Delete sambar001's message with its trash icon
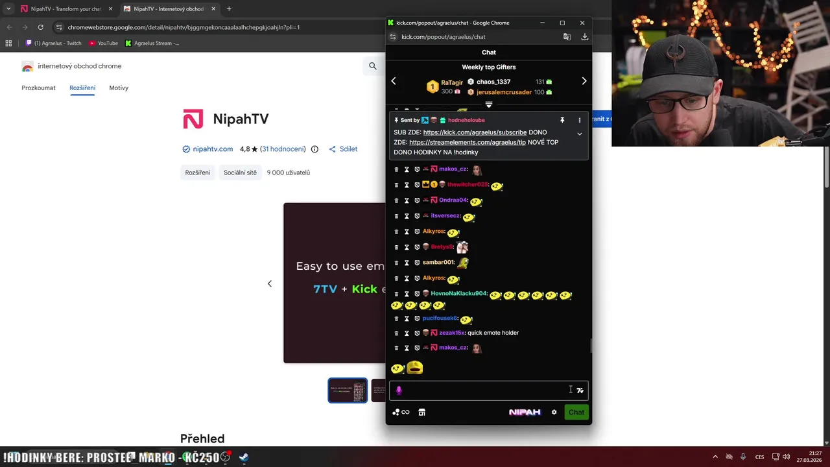This screenshot has width=830, height=467. tap(397, 263)
